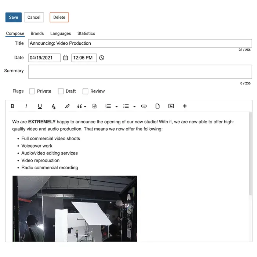257x257 pixels.
Task: Select the highlighter tool
Action: [67, 106]
